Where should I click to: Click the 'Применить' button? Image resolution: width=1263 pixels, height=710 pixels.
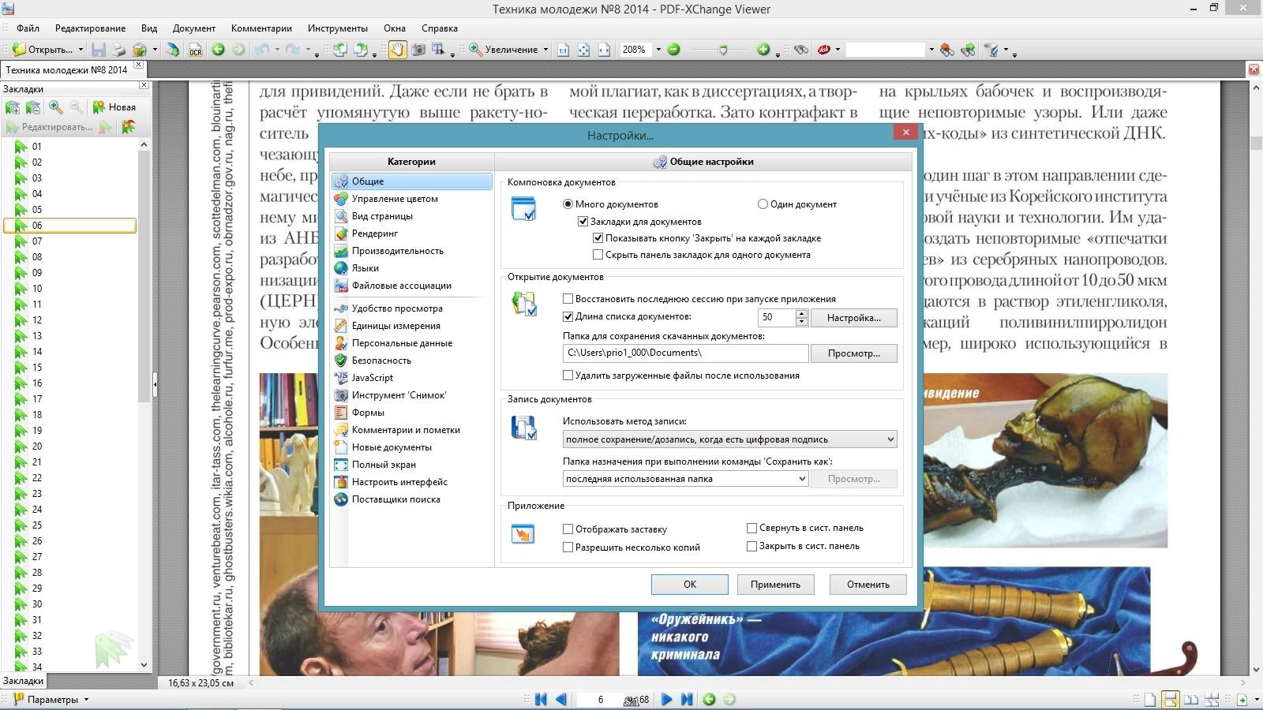775,585
